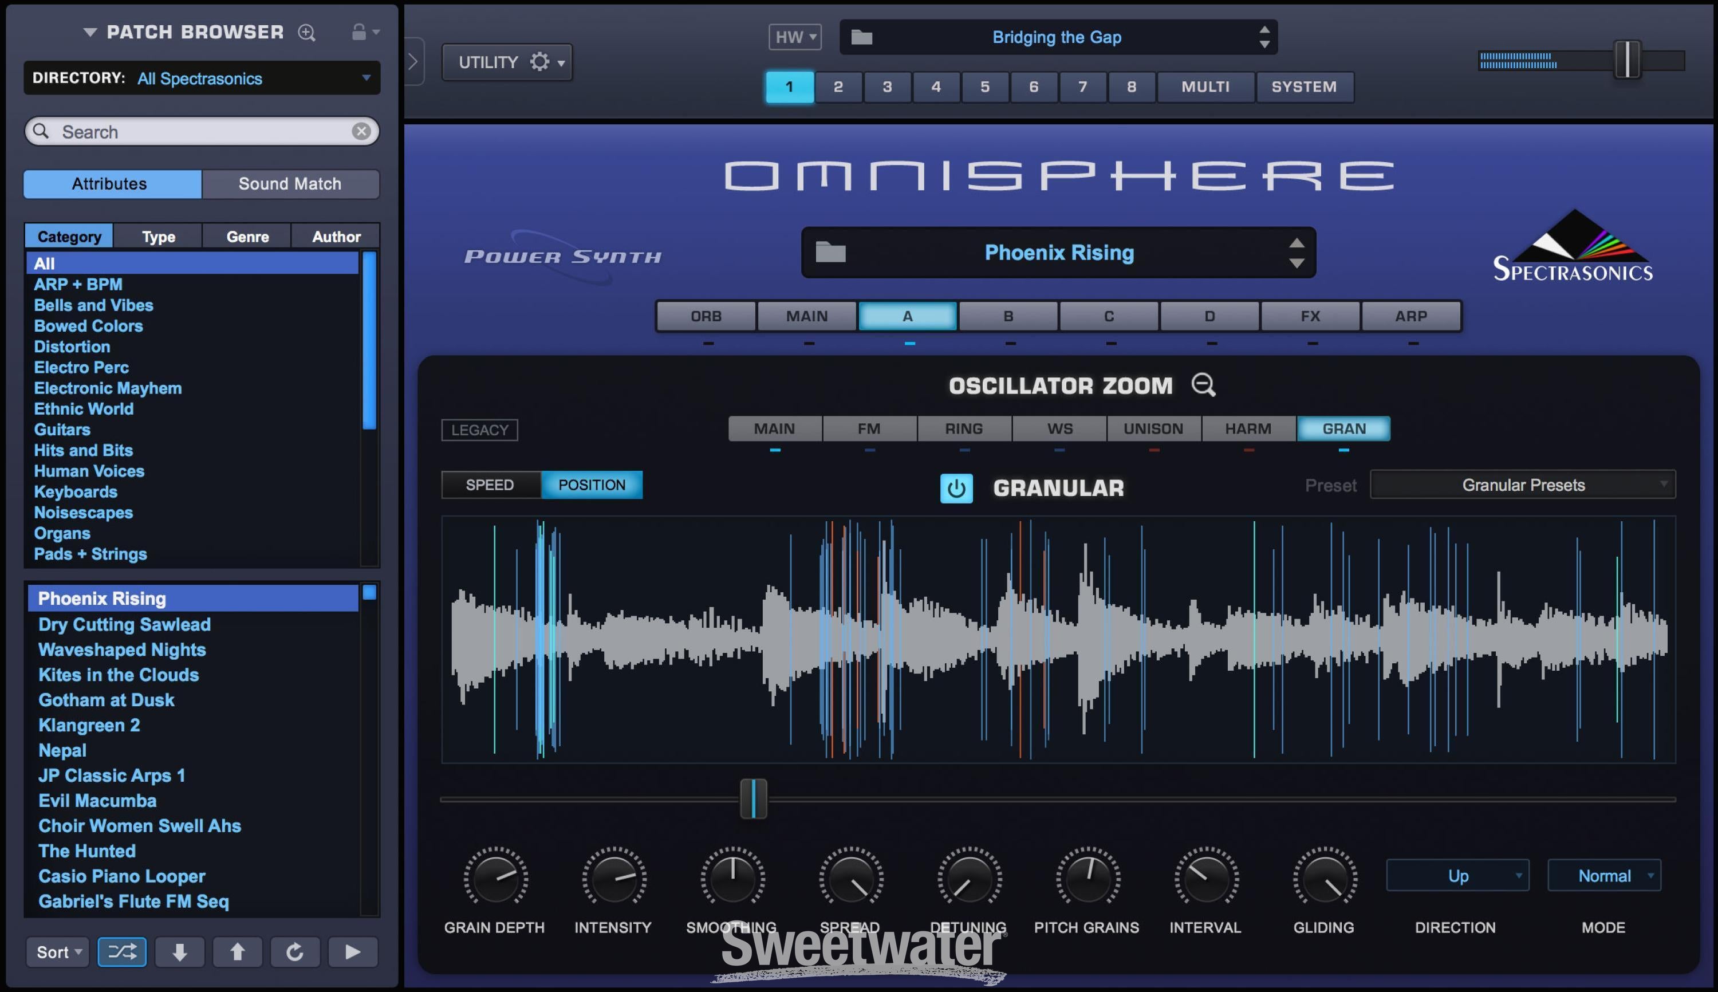Click the LEGACY oscillator button
Image resolution: width=1718 pixels, height=992 pixels.
coord(478,428)
